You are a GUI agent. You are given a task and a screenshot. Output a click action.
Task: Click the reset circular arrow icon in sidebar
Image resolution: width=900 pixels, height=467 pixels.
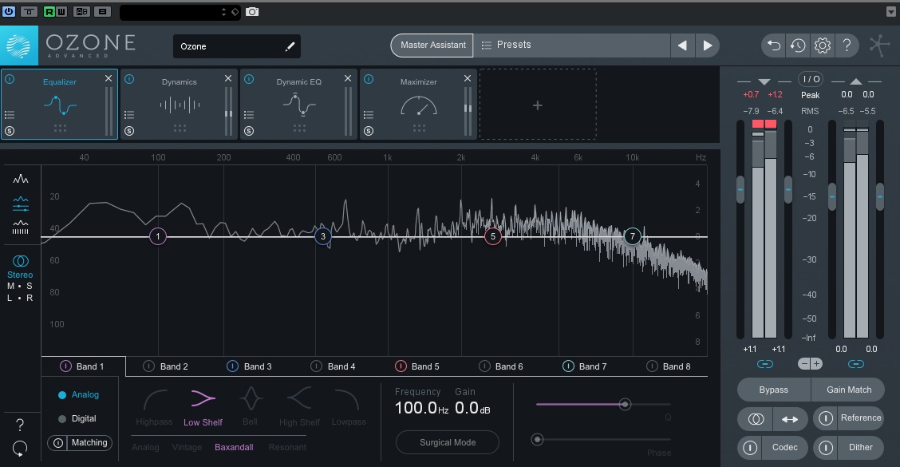coord(20,449)
